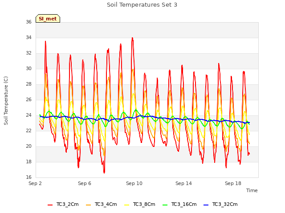Click the orange TC3_4Cm legend swatch
The height and width of the screenshot is (213, 285).
tap(88, 205)
